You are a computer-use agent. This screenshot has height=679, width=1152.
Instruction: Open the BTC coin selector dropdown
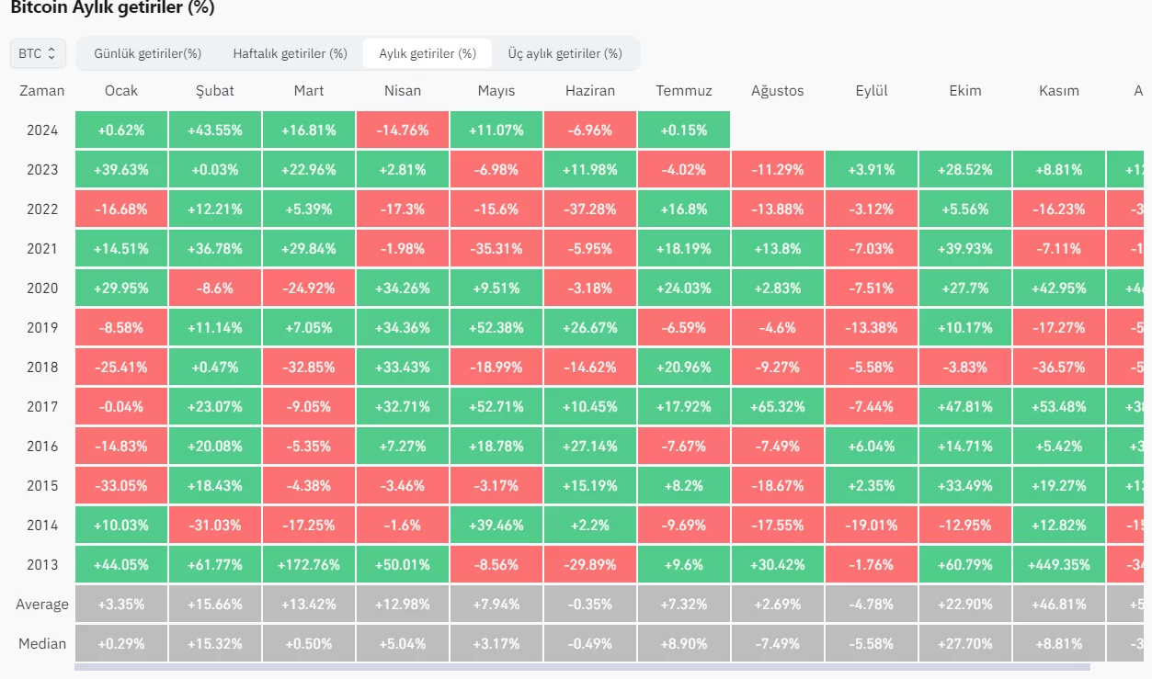point(38,53)
